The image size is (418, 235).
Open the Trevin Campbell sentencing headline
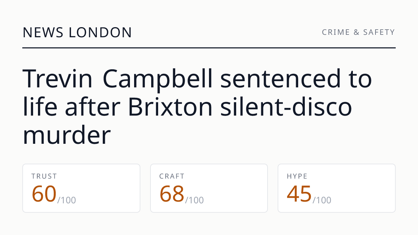(x=198, y=107)
